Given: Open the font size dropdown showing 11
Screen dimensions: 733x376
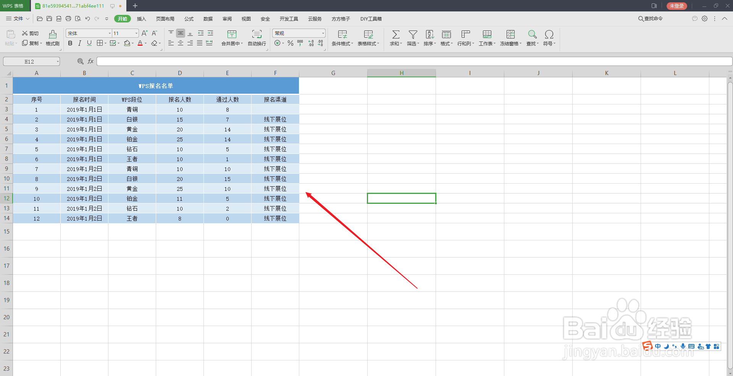Looking at the screenshot, I should point(136,34).
